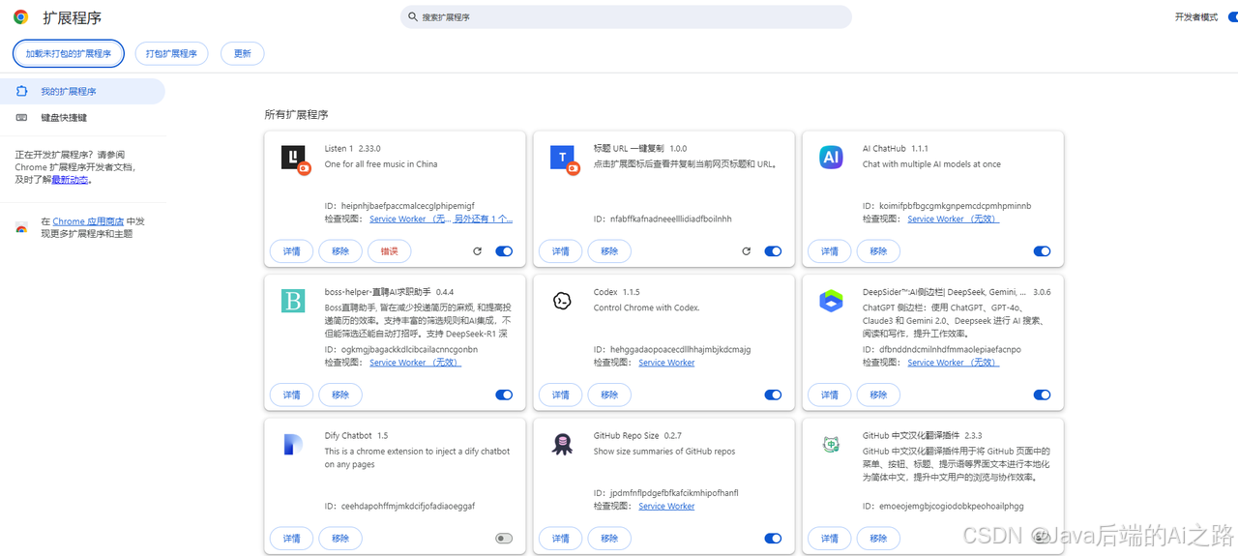Image resolution: width=1238 pixels, height=556 pixels.
Task: Click the 键盘快捷键 keyboard icon
Action: 21,117
